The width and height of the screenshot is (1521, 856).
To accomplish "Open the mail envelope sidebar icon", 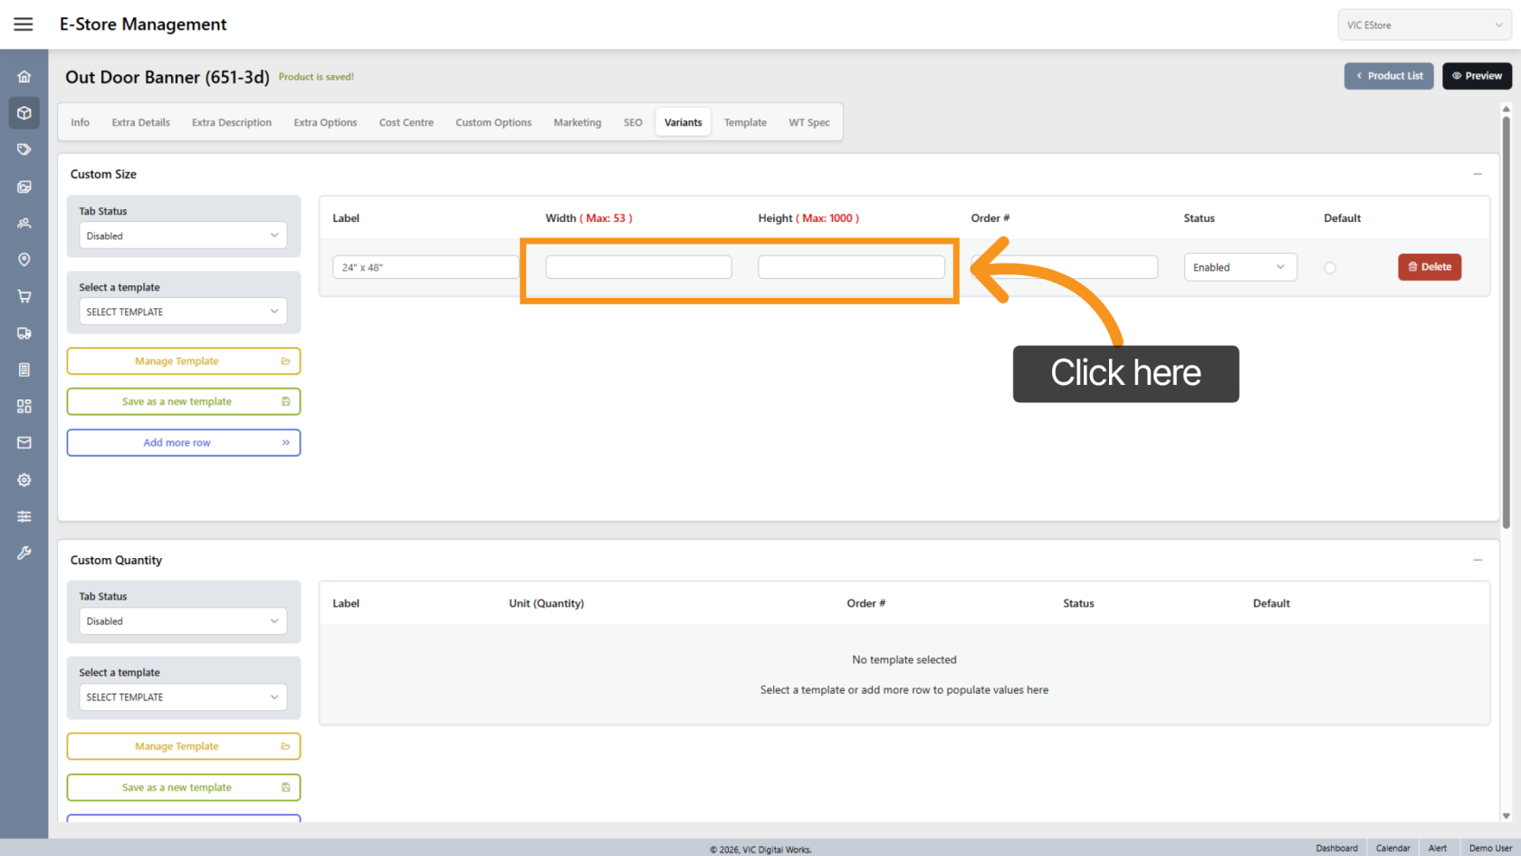I will [x=24, y=443].
